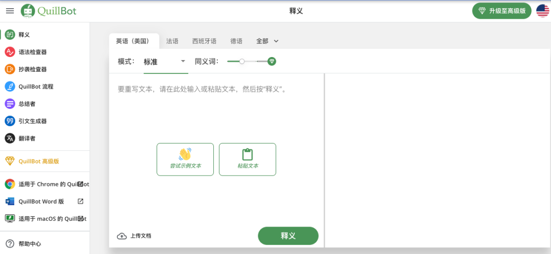Click the waving hand sample icon
This screenshot has height=254, width=551.
tap(185, 154)
